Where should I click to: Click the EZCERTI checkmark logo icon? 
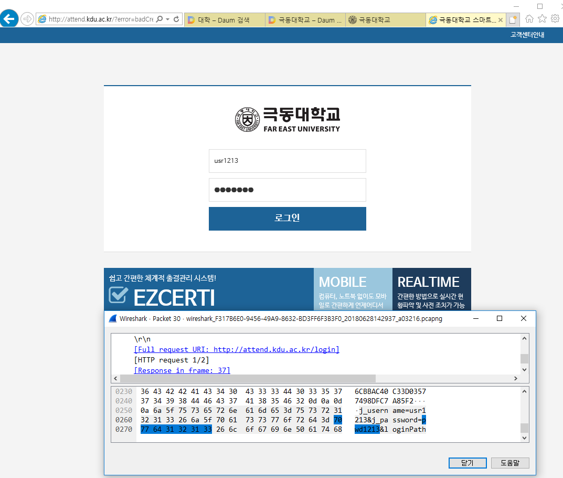tap(119, 295)
